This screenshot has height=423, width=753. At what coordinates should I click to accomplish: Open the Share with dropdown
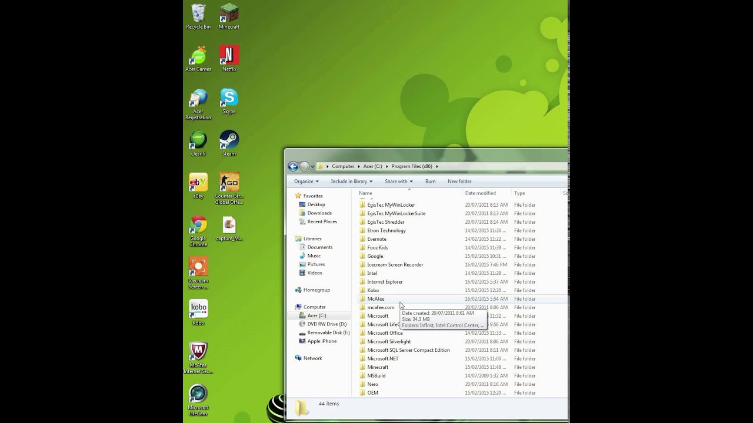[399, 182]
